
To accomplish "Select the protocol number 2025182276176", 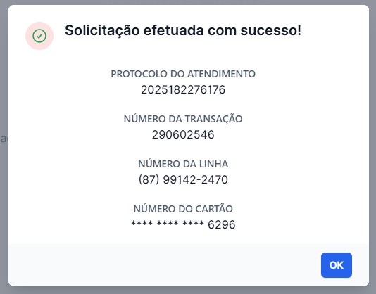I will [x=183, y=89].
